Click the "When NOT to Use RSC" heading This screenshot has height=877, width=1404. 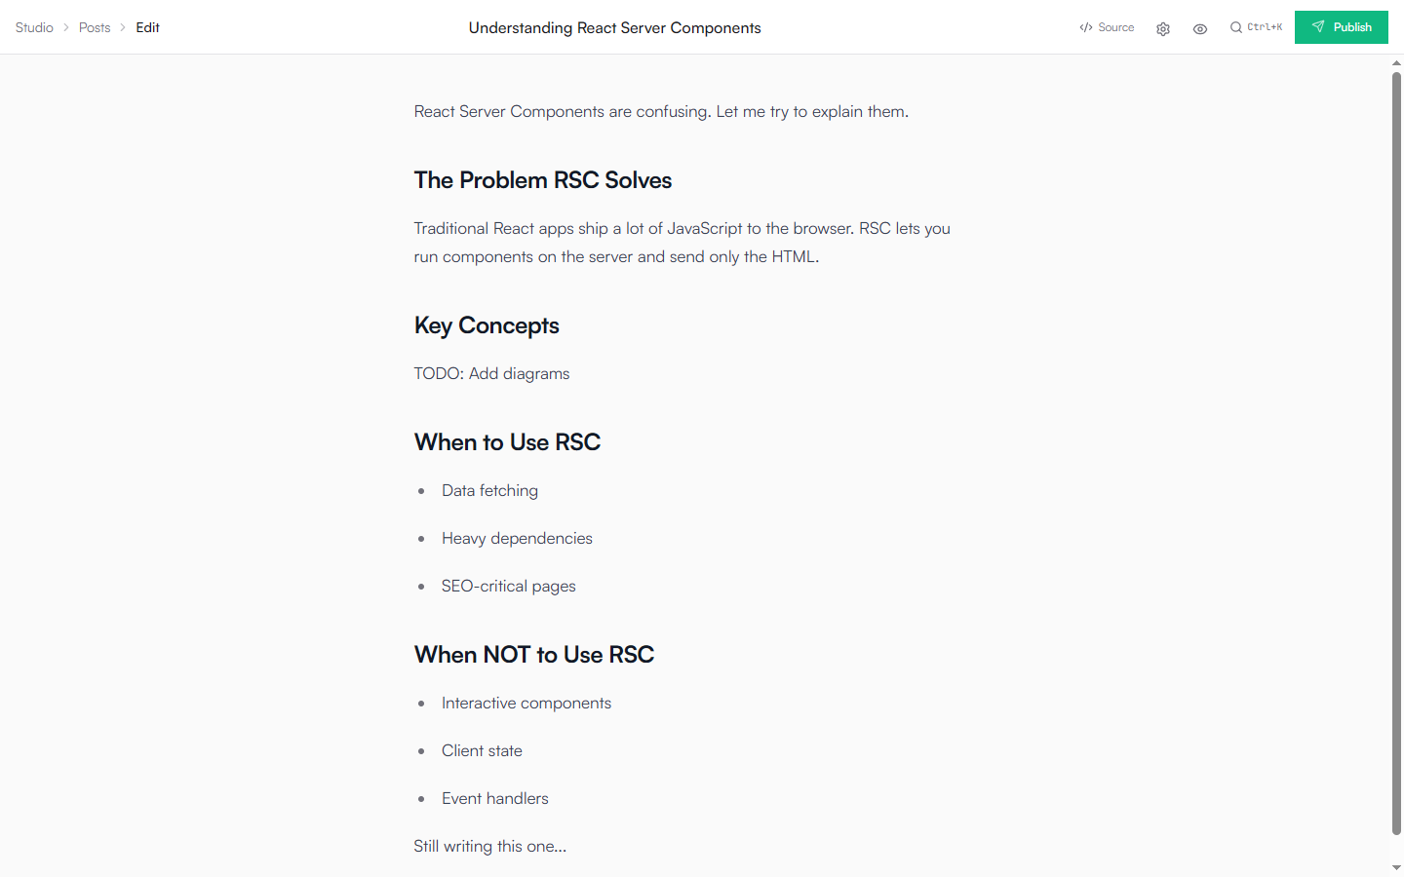[x=533, y=655]
